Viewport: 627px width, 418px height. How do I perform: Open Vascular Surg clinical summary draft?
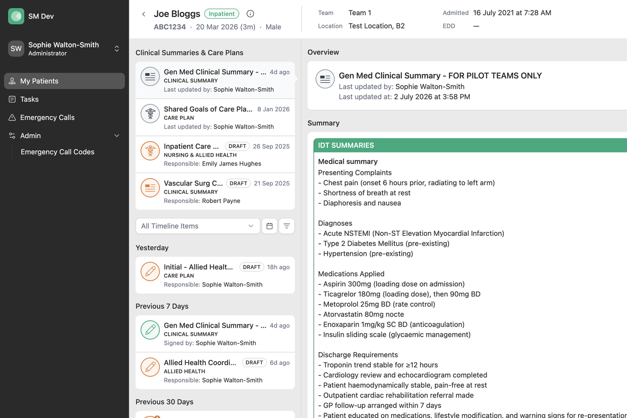pyautogui.click(x=215, y=191)
